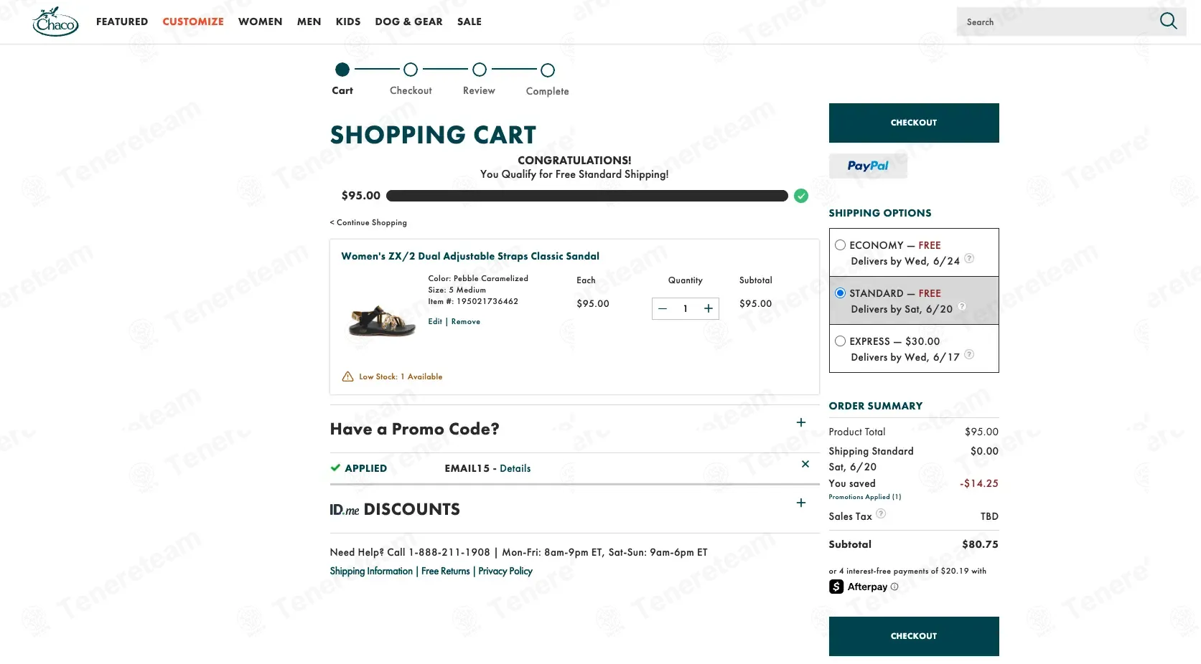The height and width of the screenshot is (664, 1201).
Task: Click Afterpay info icon
Action: click(894, 587)
